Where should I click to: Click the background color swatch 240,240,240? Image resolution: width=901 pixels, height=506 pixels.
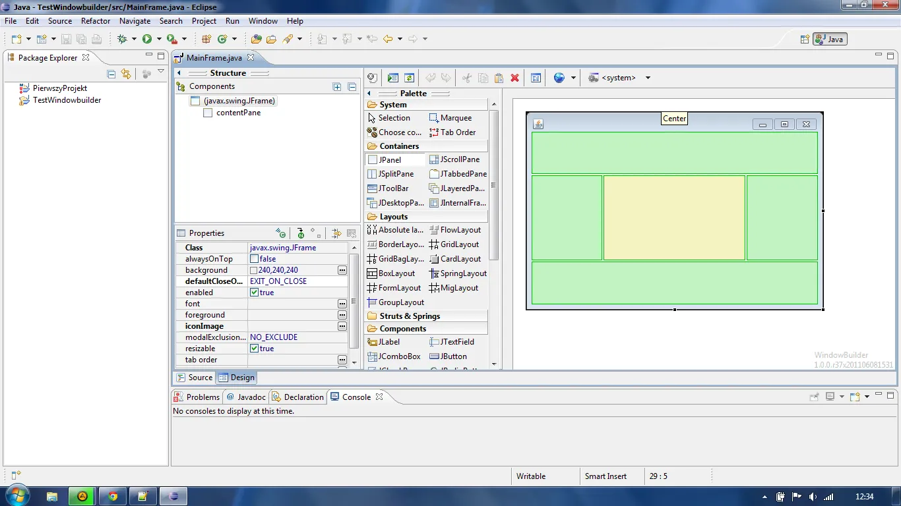tap(254, 270)
